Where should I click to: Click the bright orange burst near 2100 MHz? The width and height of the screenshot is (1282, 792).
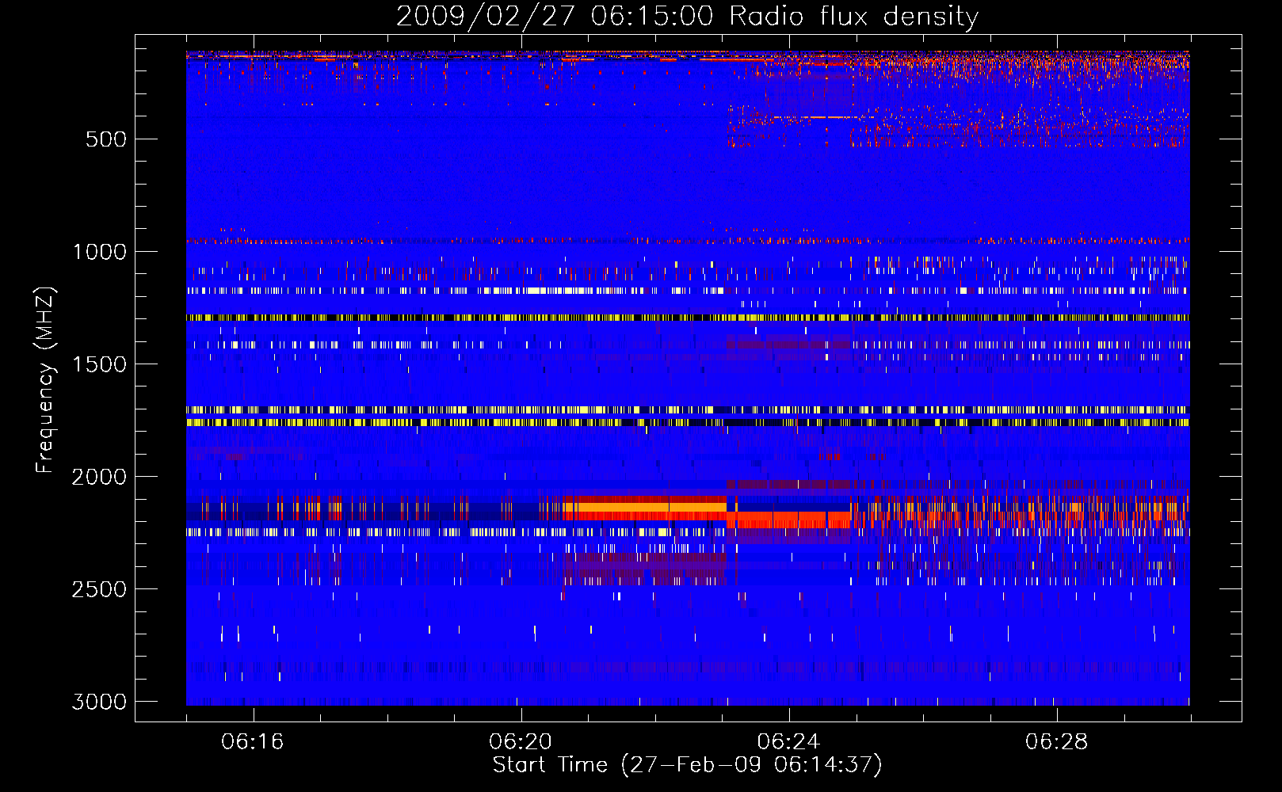pyautogui.click(x=644, y=507)
